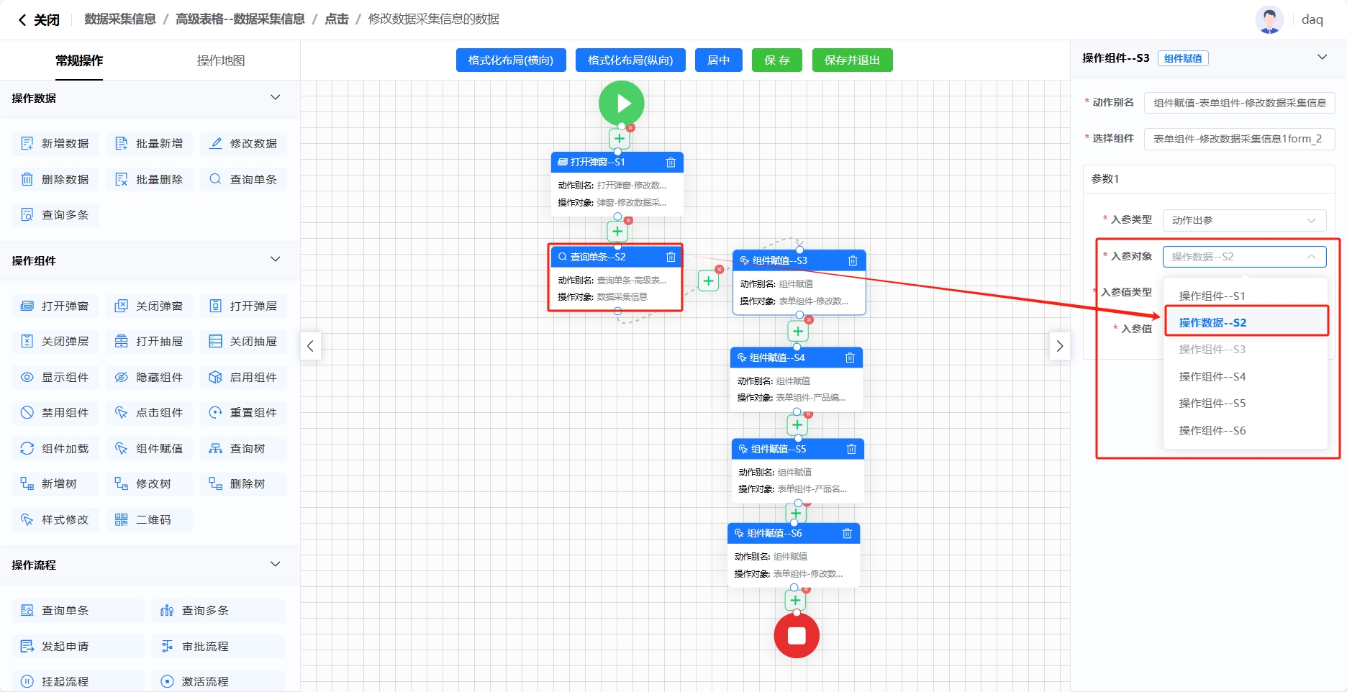The width and height of the screenshot is (1347, 692).
Task: Click the user avatar in header
Action: tap(1269, 19)
